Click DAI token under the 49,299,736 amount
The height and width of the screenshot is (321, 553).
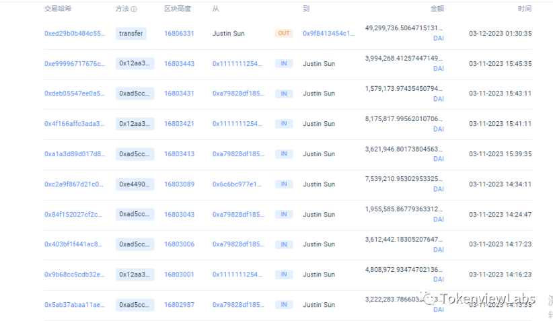coord(438,38)
